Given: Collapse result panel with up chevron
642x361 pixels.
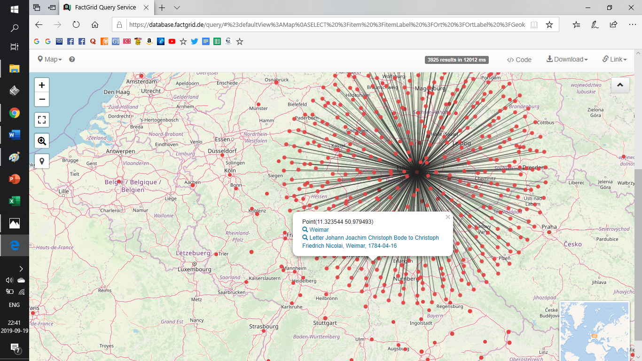Looking at the screenshot, I should 620,85.
